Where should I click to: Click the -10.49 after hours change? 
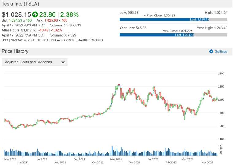click(x=44, y=30)
